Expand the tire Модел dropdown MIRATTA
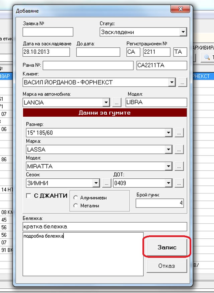214x293 pixels. pos(168,166)
